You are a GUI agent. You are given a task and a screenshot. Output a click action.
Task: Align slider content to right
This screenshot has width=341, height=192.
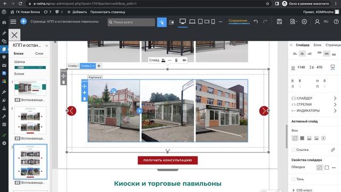[x=310, y=53]
